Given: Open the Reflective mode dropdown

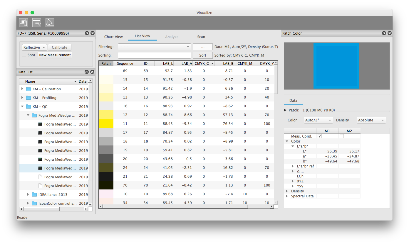Looking at the screenshot, I should [34, 48].
